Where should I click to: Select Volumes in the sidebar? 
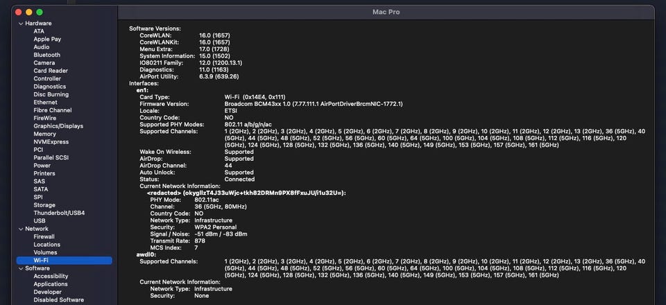(x=45, y=252)
